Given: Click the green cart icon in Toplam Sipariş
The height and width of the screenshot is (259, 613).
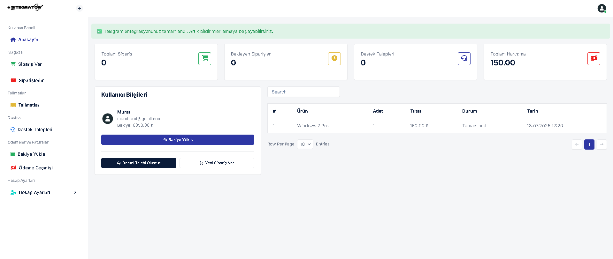Looking at the screenshot, I should [x=205, y=59].
